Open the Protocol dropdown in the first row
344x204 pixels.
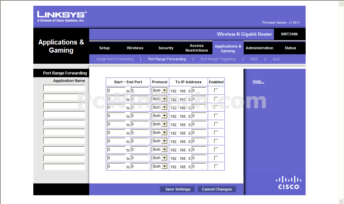coord(160,90)
